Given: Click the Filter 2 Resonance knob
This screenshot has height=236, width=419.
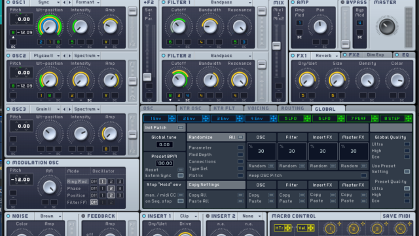Looking at the screenshot, I should pyautogui.click(x=239, y=80).
